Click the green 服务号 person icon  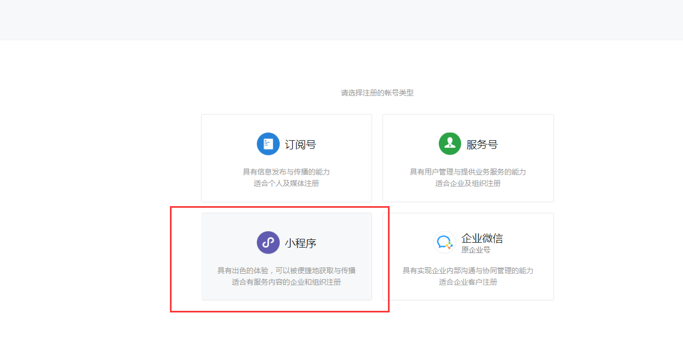coord(450,144)
